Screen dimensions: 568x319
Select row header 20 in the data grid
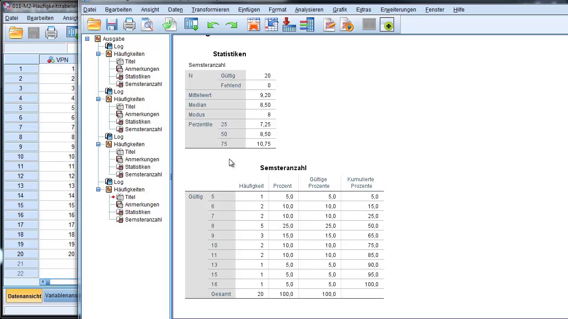pos(20,254)
